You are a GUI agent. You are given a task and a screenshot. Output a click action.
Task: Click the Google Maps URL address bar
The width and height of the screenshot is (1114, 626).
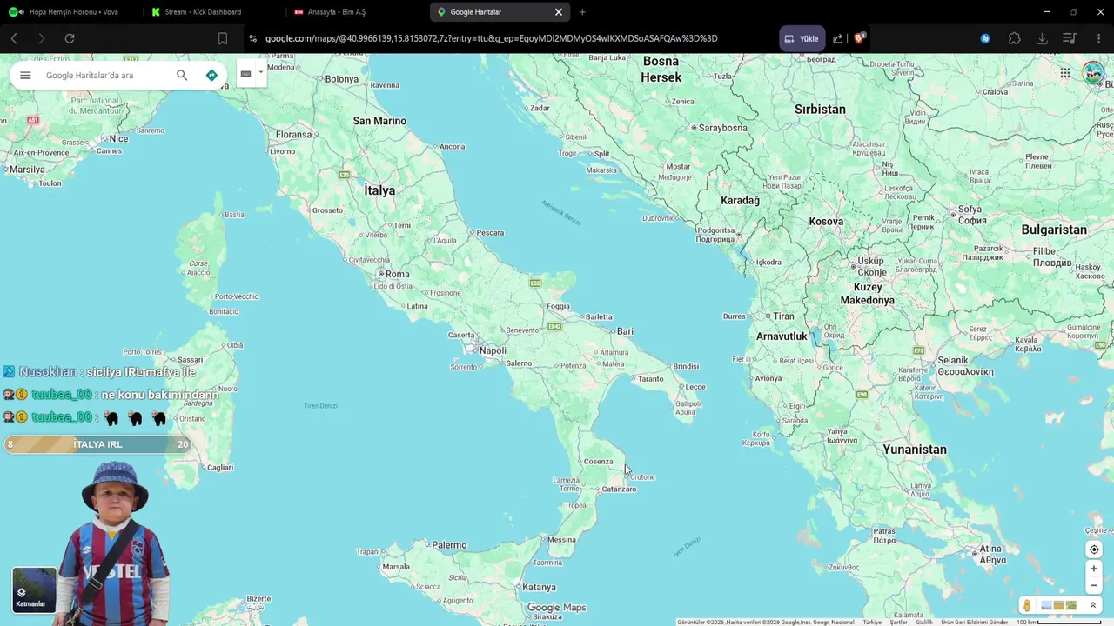click(x=492, y=38)
